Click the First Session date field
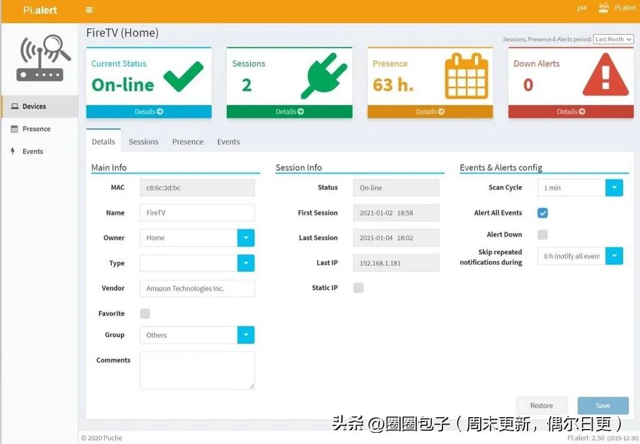This screenshot has width=640, height=444. tap(396, 213)
